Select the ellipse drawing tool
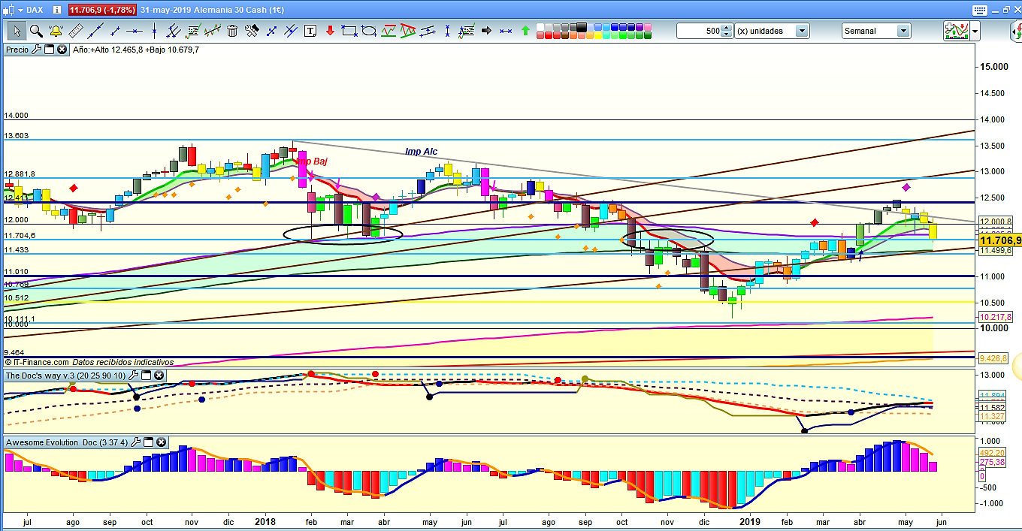The width and height of the screenshot is (1022, 531). click(368, 31)
